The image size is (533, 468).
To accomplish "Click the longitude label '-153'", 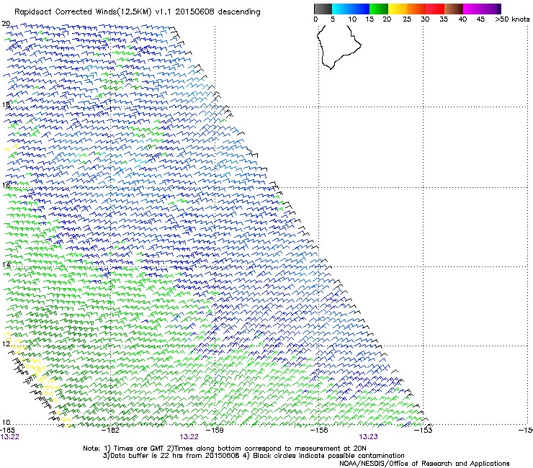I will (x=424, y=430).
